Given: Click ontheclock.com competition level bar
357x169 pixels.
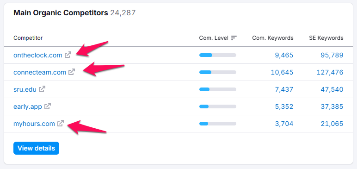Looking at the screenshot, I should pos(218,55).
